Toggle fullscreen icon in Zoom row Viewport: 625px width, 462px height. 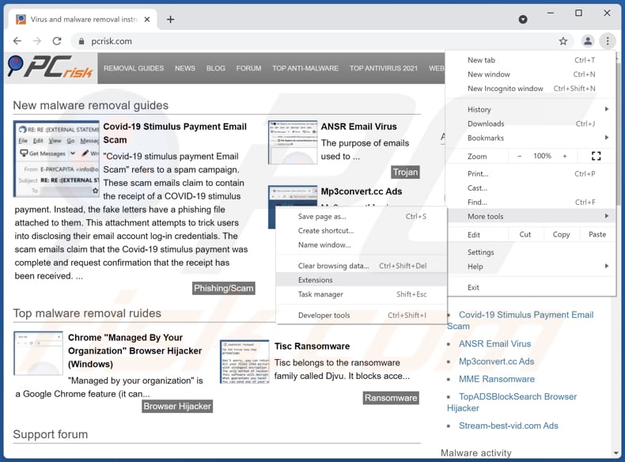click(x=597, y=156)
